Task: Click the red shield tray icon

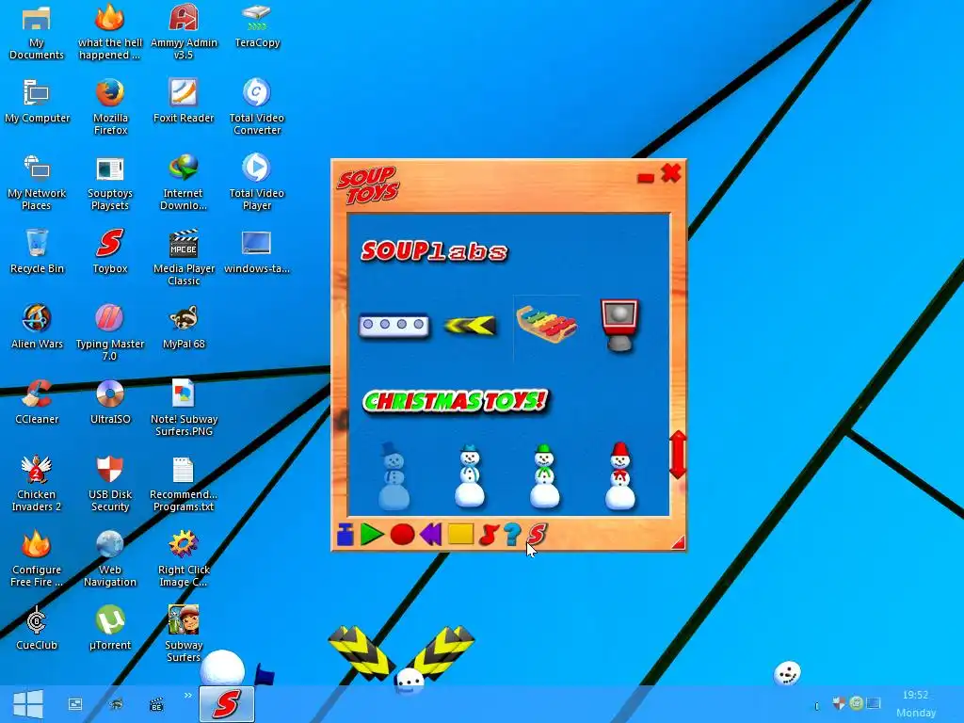Action: tap(839, 702)
